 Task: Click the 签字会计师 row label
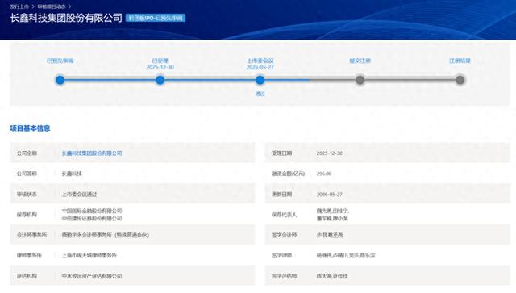pyautogui.click(x=284, y=235)
